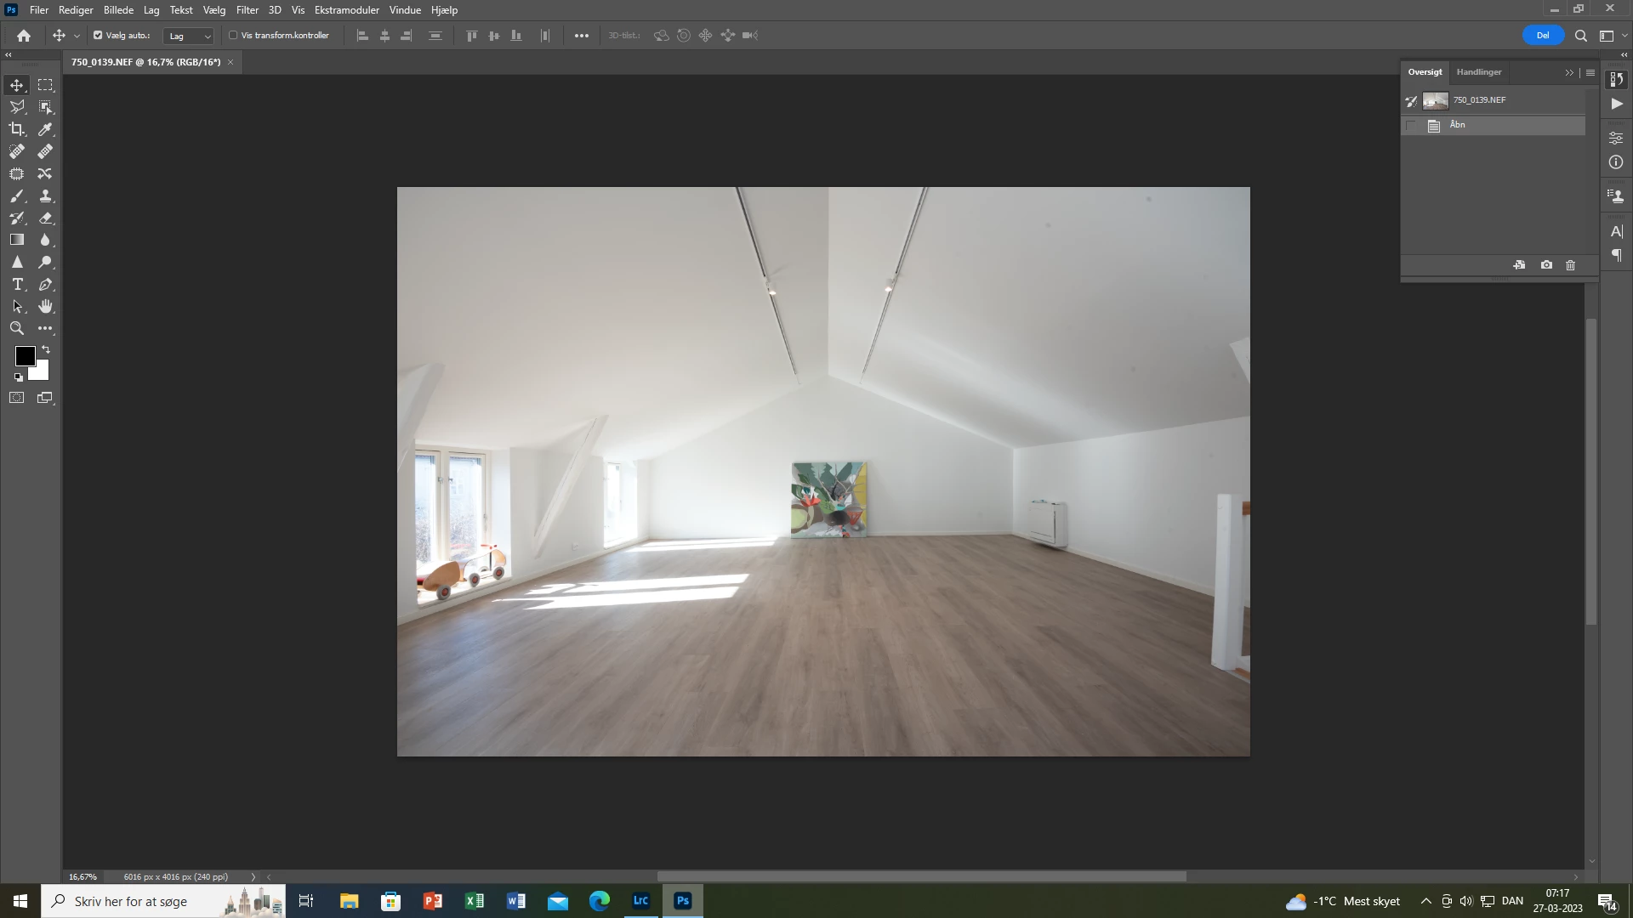Viewport: 1633px width, 918px height.
Task: Open Lightroom Classic from the taskbar
Action: click(640, 901)
